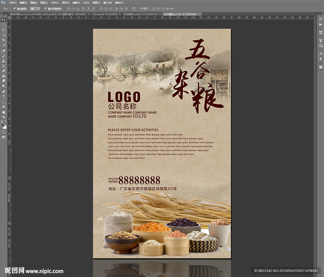Toggle Quick Mask mode
This screenshot has height=277, width=324.
point(4,132)
